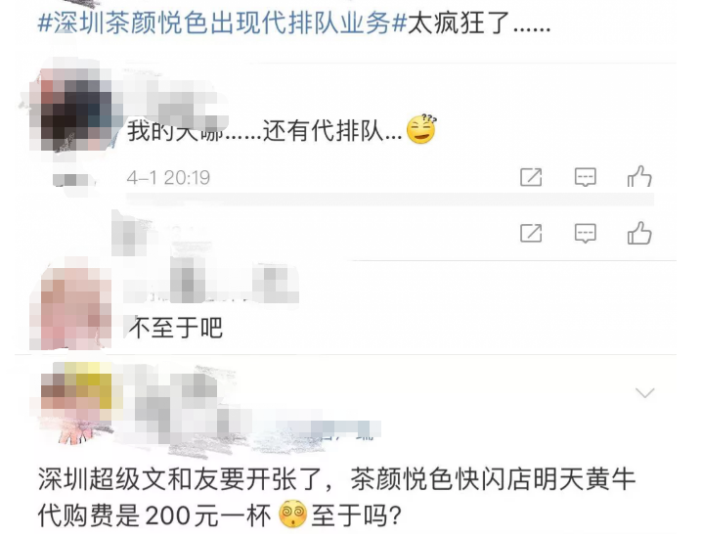Expand the chevron menu on the bottom post
Screen dimensions: 701x537
[x=644, y=393]
